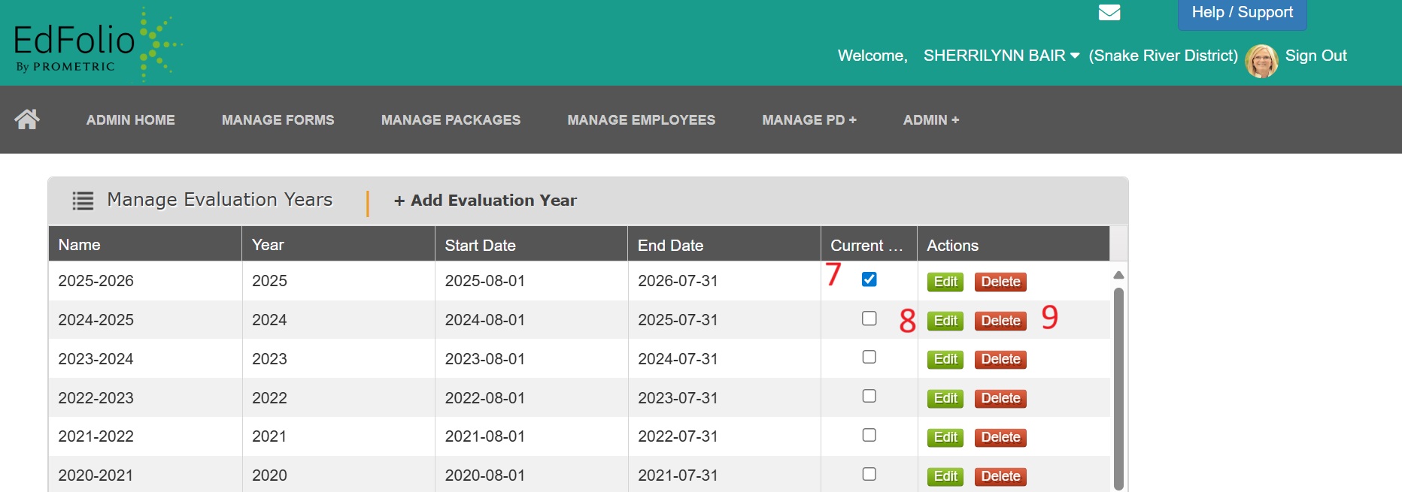Image resolution: width=1402 pixels, height=492 pixels.
Task: Edit the 2022-2023 evaluation year
Action: point(945,398)
